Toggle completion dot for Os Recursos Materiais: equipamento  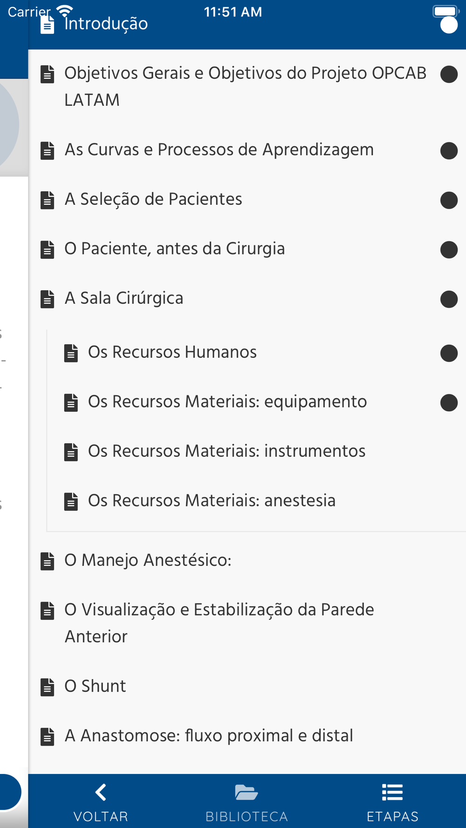pos(449,403)
